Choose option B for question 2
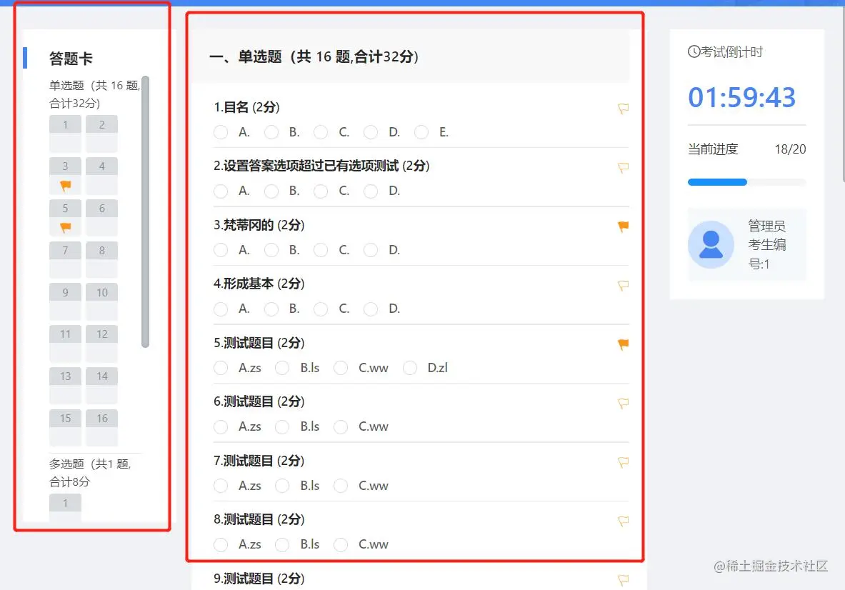The image size is (845, 590). click(x=271, y=191)
